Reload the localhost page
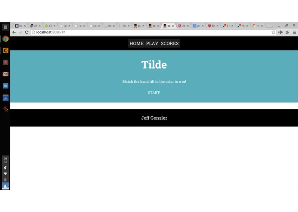Image resolution: width=298 pixels, height=212 pixels. (27, 32)
